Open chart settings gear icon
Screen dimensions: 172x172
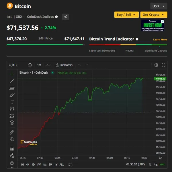(156, 65)
